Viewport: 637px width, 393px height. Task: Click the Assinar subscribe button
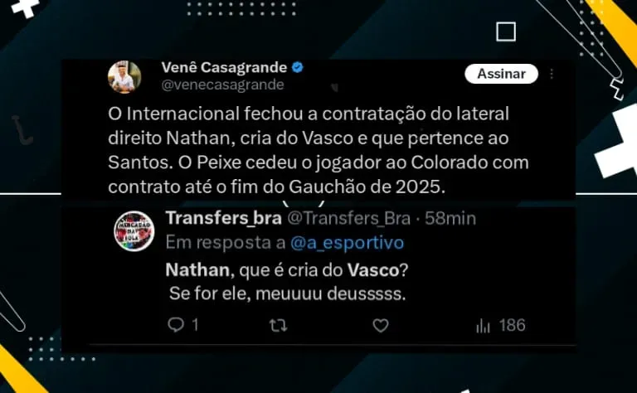coord(501,74)
